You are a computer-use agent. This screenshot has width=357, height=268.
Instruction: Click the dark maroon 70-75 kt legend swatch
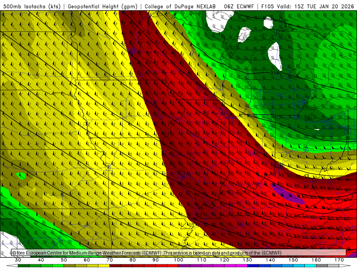coord(116,266)
